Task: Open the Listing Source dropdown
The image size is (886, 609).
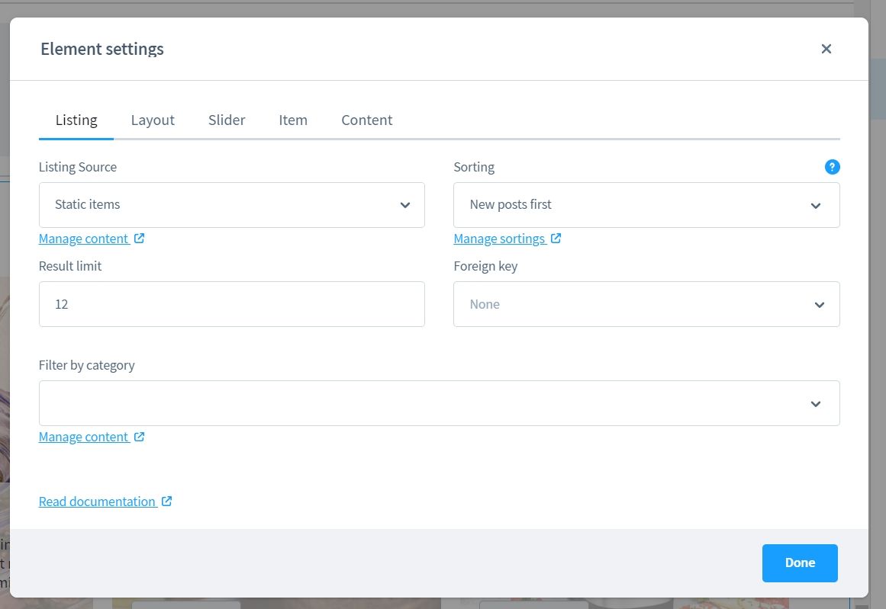Action: [231, 205]
